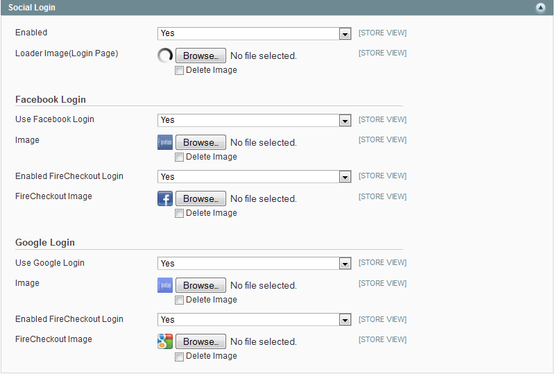Browse for the Facebook Login image file
The width and height of the screenshot is (555, 374).
click(x=200, y=142)
